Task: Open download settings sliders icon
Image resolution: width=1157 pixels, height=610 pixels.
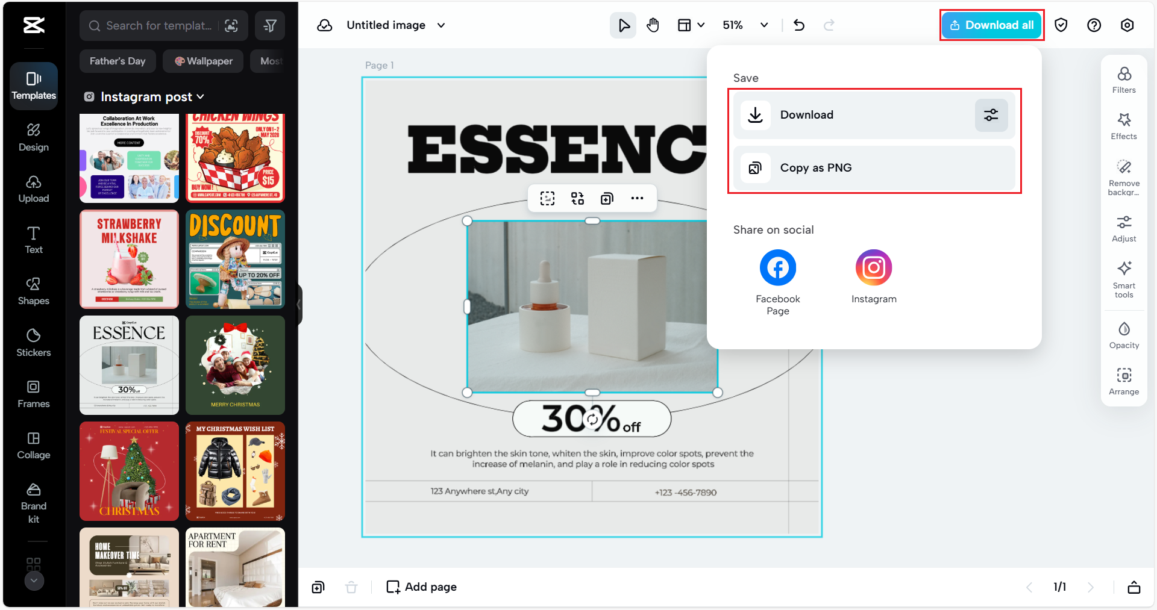Action: tap(991, 115)
